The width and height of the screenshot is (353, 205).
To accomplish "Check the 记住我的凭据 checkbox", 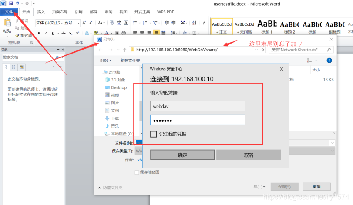I will [153, 134].
